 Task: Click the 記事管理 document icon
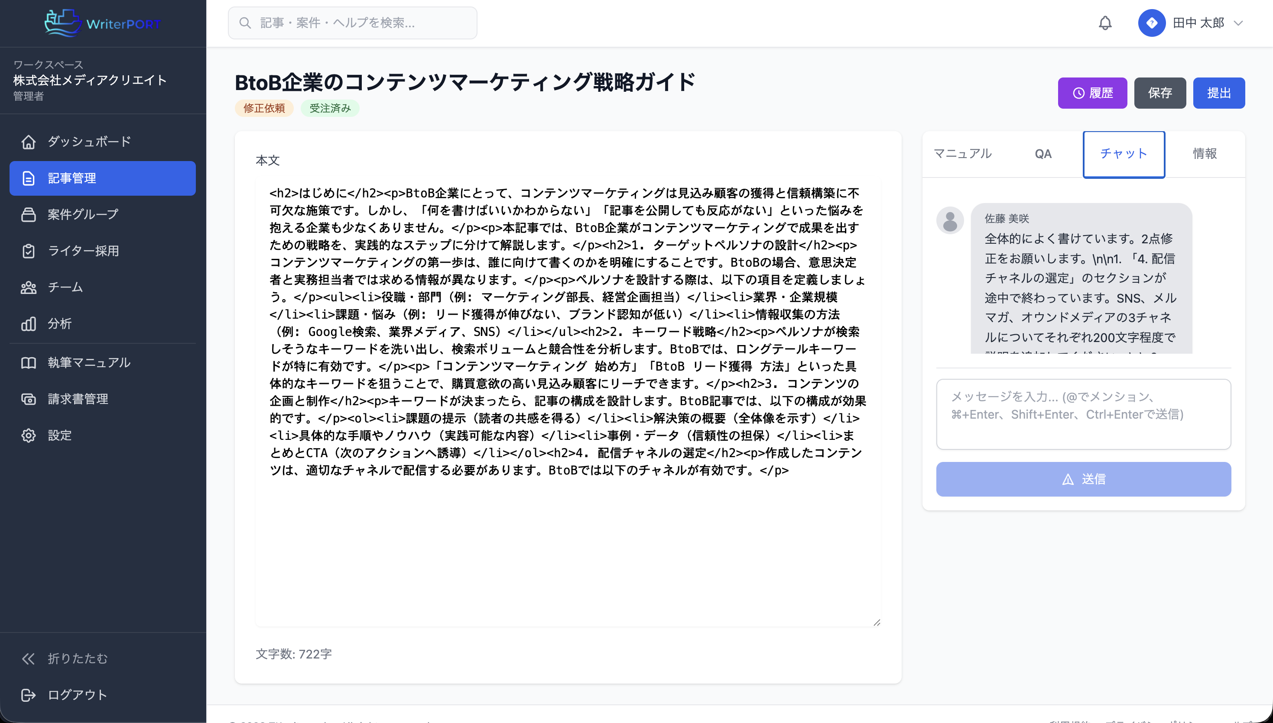click(29, 178)
